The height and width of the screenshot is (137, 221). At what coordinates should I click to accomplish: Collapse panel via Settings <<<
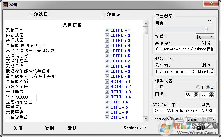click(135, 128)
